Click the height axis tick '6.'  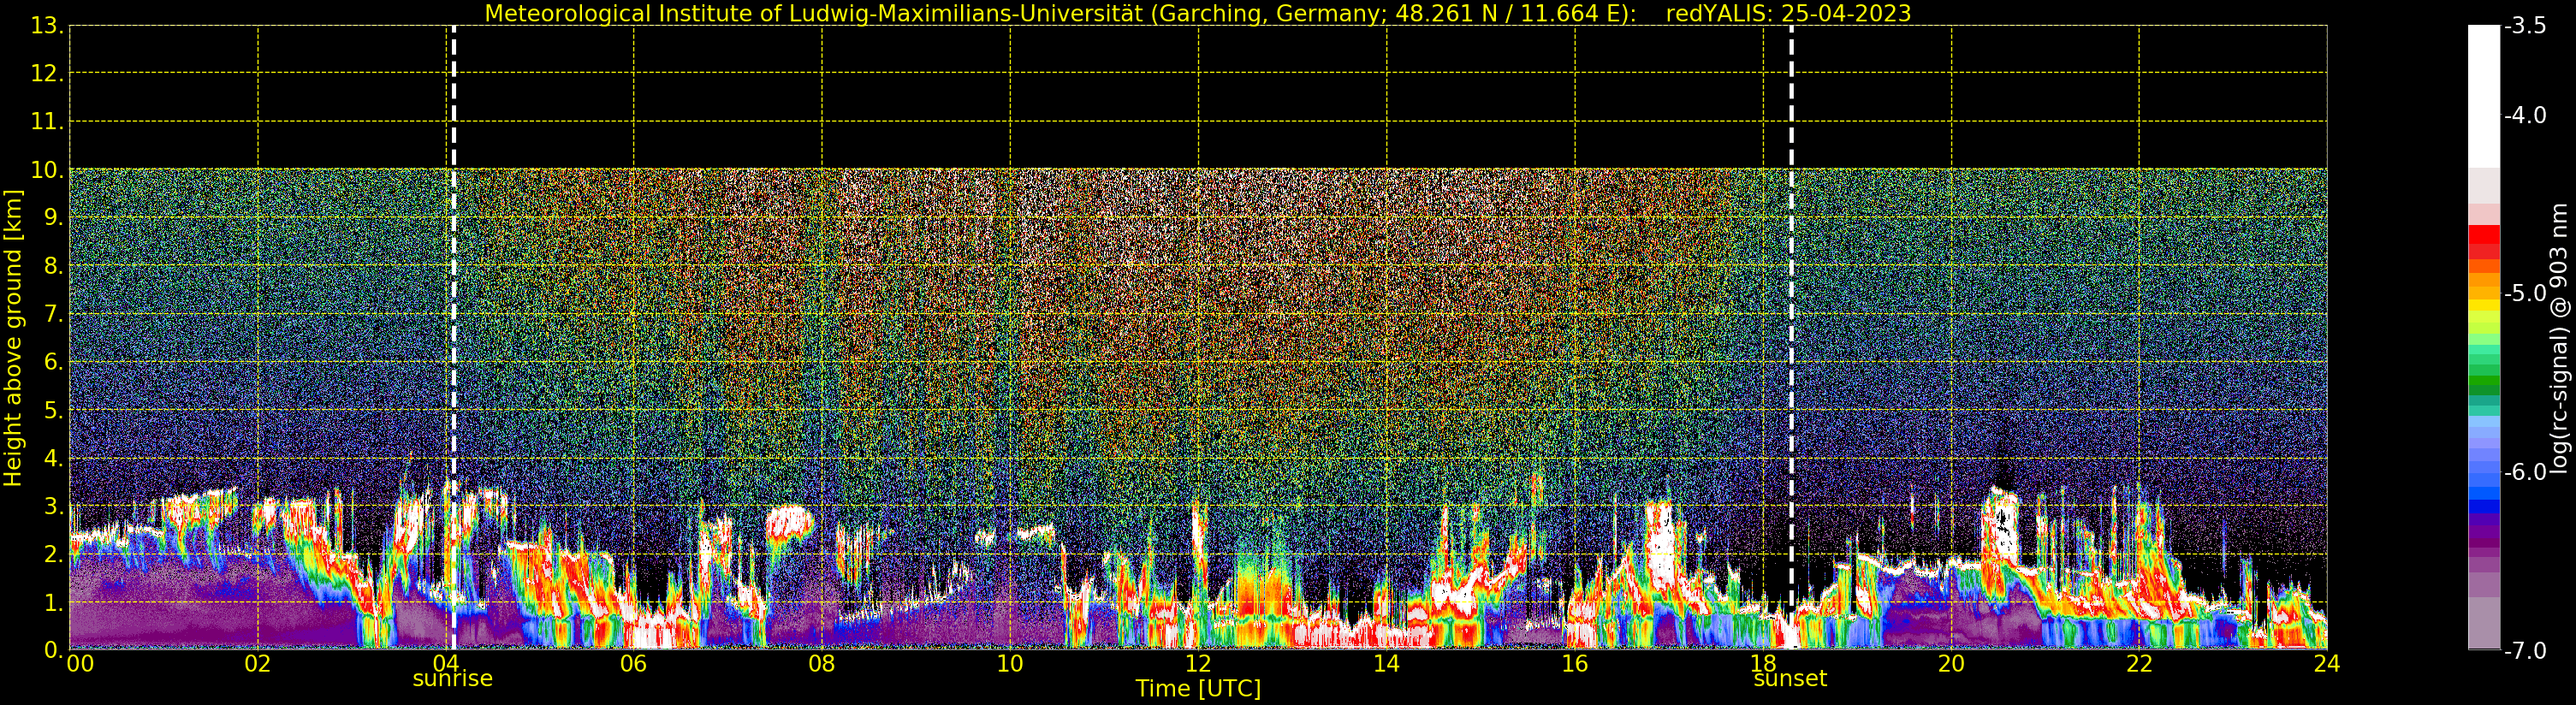(x=54, y=362)
